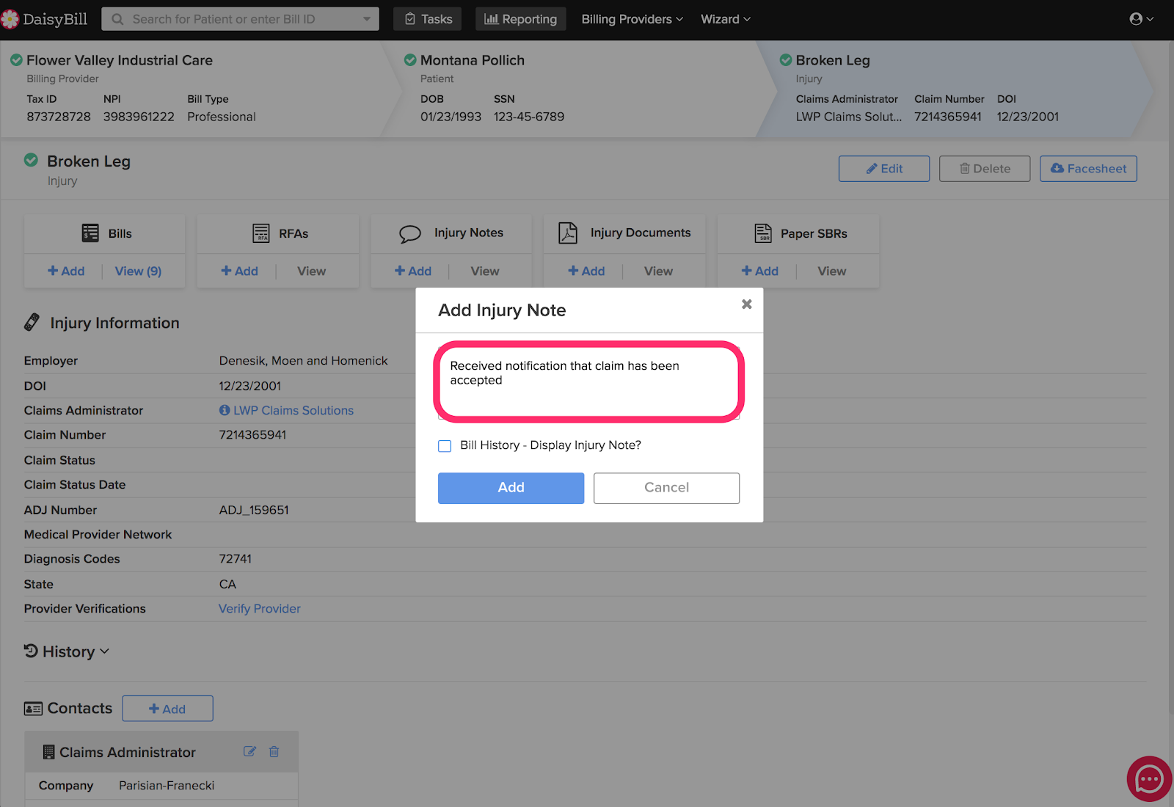View injury notes
The height and width of the screenshot is (807, 1174).
point(485,271)
